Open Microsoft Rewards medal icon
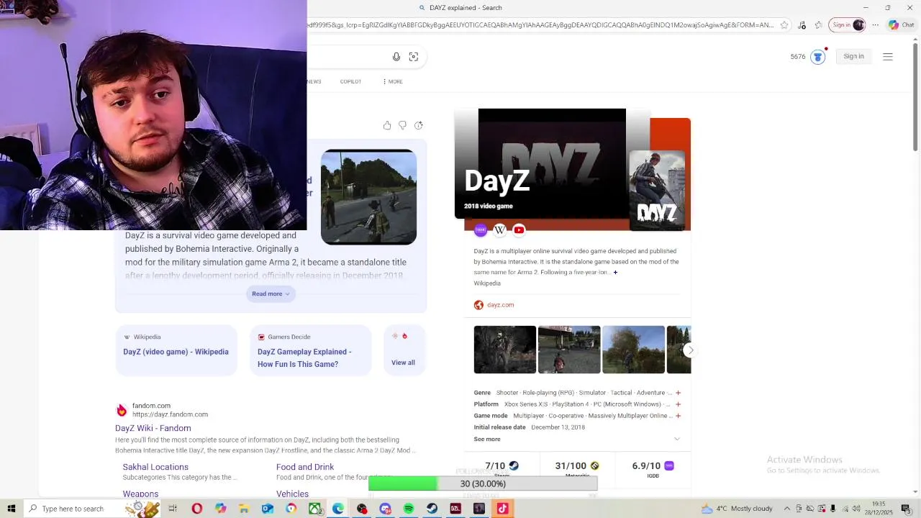Screen dimensions: 921x518 (x=818, y=57)
